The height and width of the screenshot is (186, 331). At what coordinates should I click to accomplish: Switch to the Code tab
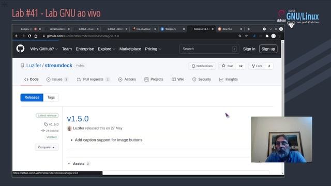click(x=31, y=79)
